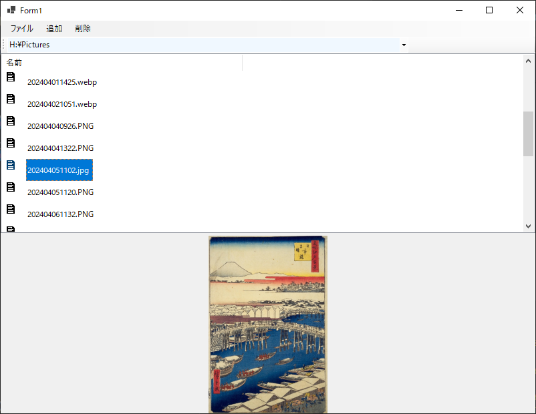Click the icon beside 202404011425.webp
This screenshot has height=414, width=536.
click(11, 77)
